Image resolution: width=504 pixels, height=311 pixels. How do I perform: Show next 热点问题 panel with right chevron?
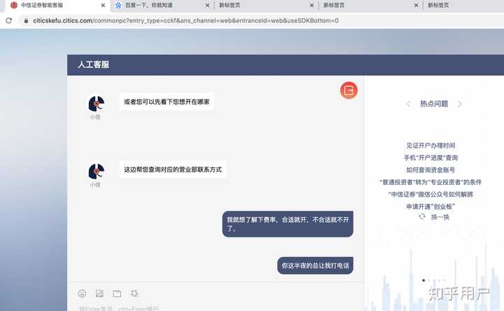[460, 104]
